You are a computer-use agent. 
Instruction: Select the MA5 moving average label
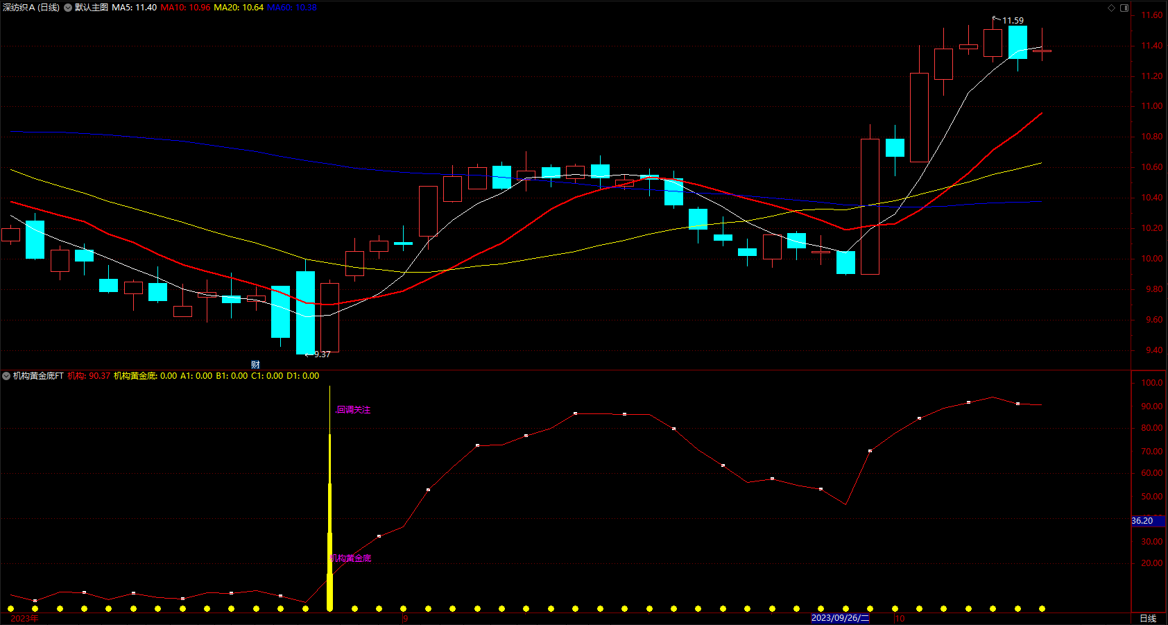pos(135,8)
